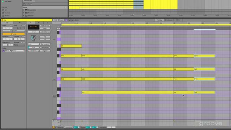Open the Character filter dropdown
This screenshot has height=130, width=231.
pos(27,4)
